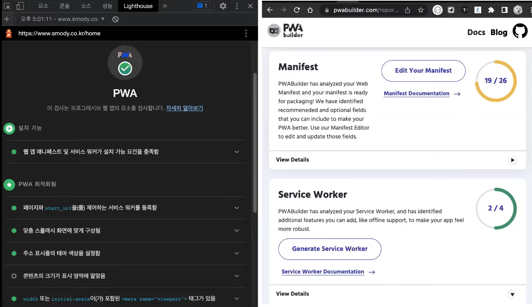Click the circular extension icon after bookmark star
This screenshot has width=532, height=307.
coord(437,10)
